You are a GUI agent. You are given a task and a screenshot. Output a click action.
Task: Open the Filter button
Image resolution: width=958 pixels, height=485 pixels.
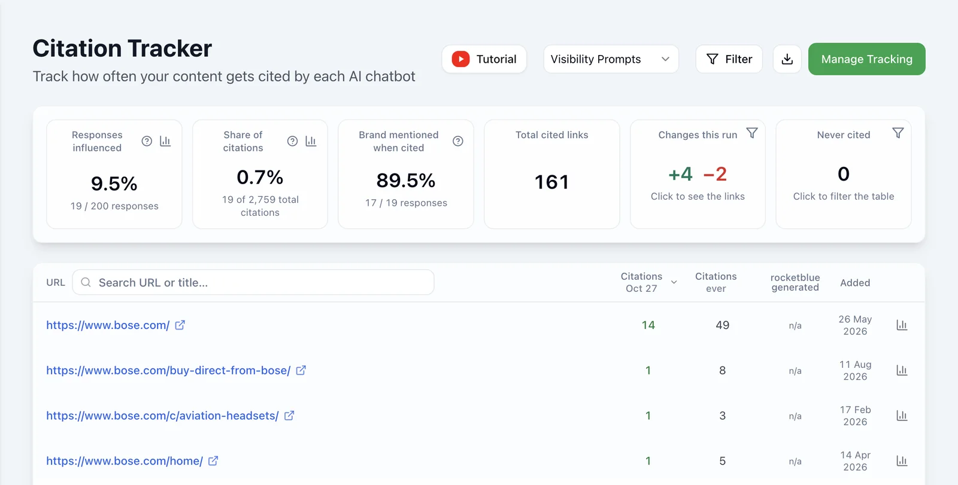click(729, 59)
